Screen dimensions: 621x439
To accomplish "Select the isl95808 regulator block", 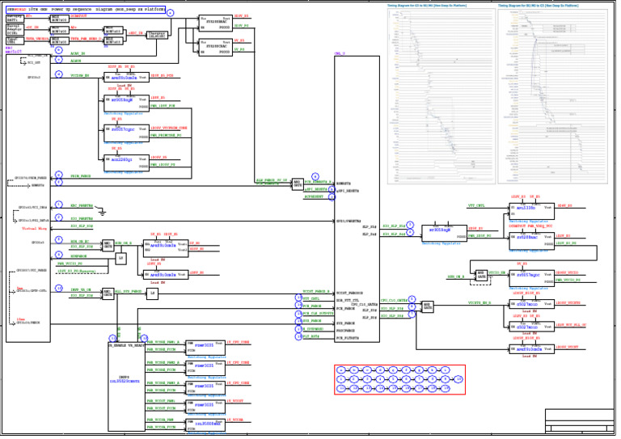I will [205, 424].
